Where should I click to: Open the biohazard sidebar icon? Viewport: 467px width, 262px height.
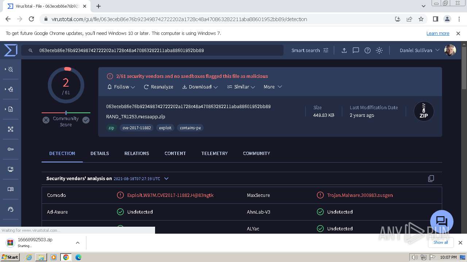[x=11, y=89]
